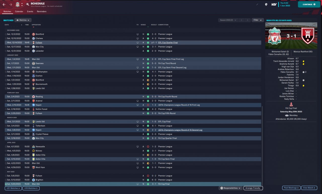Image resolution: width=322 pixels, height=194 pixels.
Task: Select the Matches tab
Action: [7, 12]
